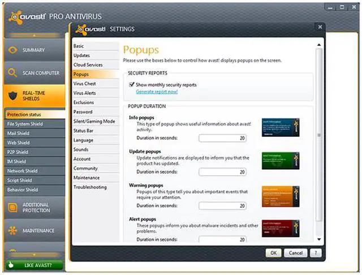Open the Status Bar settings section

coord(96,131)
